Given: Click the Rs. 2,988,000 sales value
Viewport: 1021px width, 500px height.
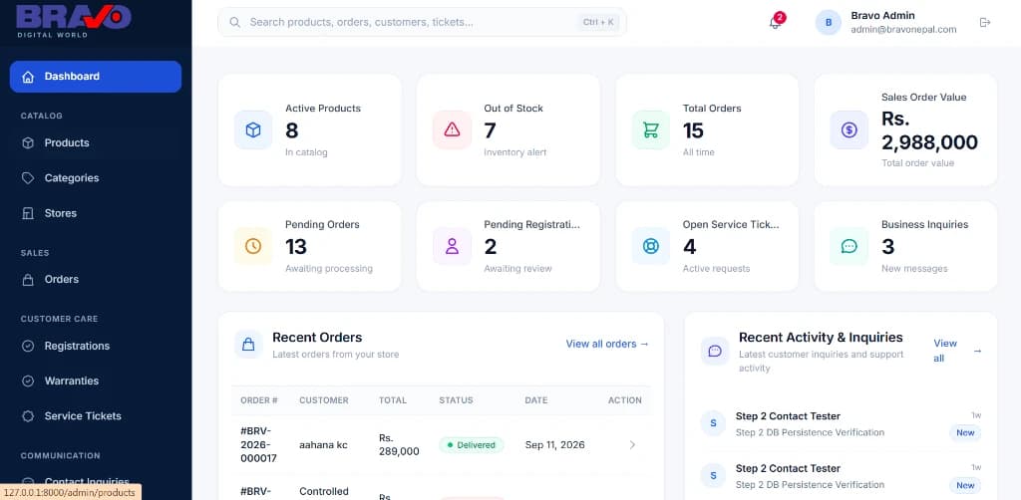Looking at the screenshot, I should [x=930, y=130].
